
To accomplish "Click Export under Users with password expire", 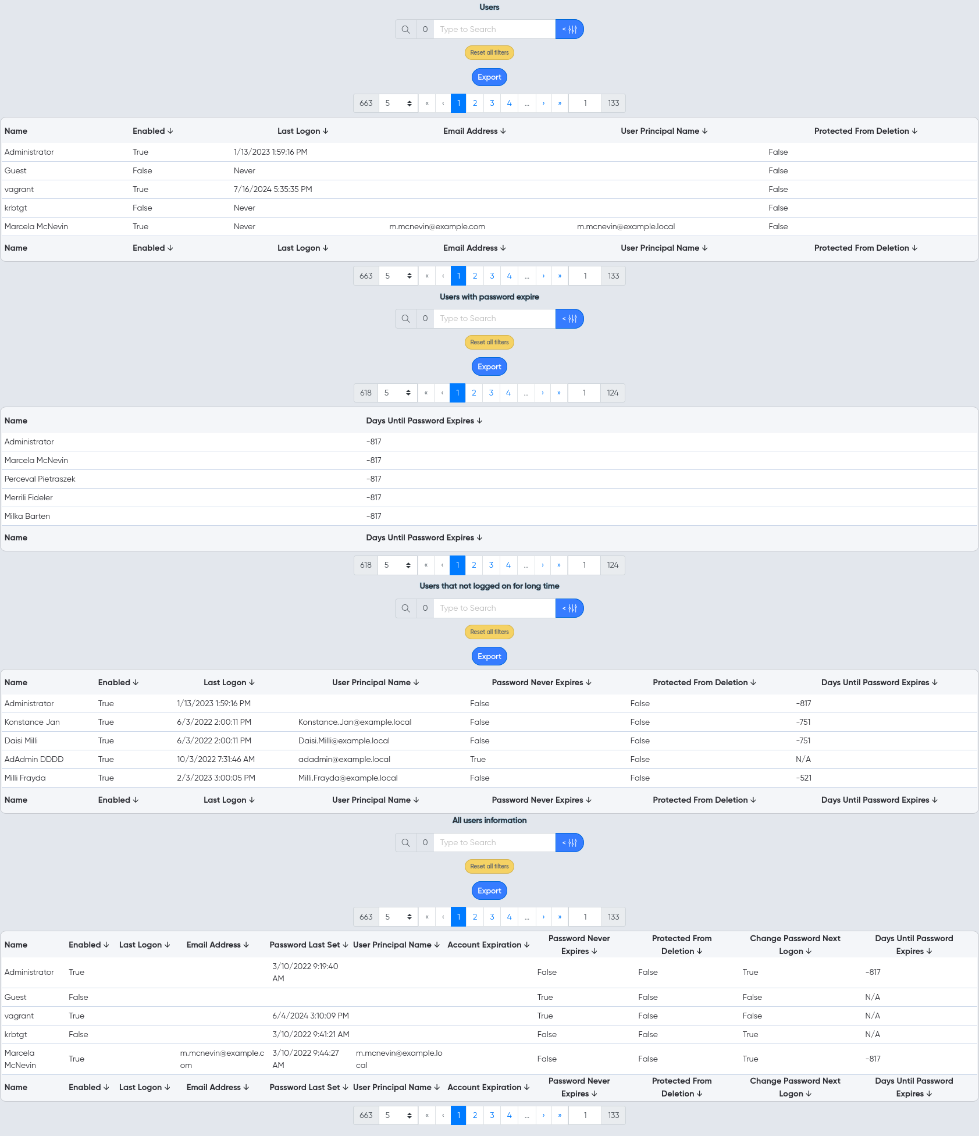I will (x=489, y=366).
